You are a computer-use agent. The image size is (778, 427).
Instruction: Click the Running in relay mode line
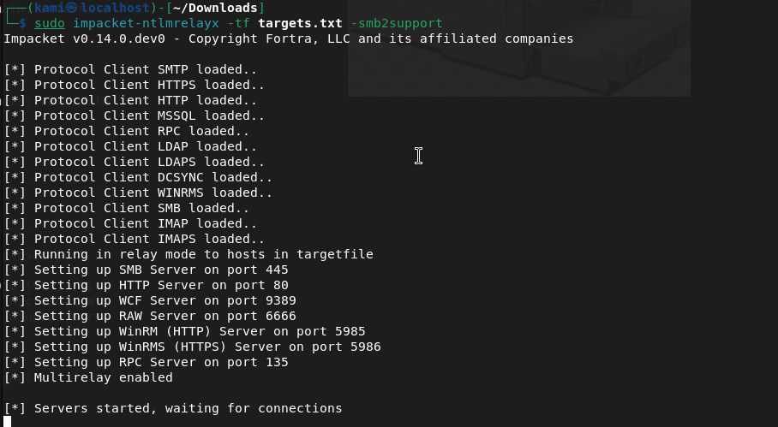click(x=189, y=254)
